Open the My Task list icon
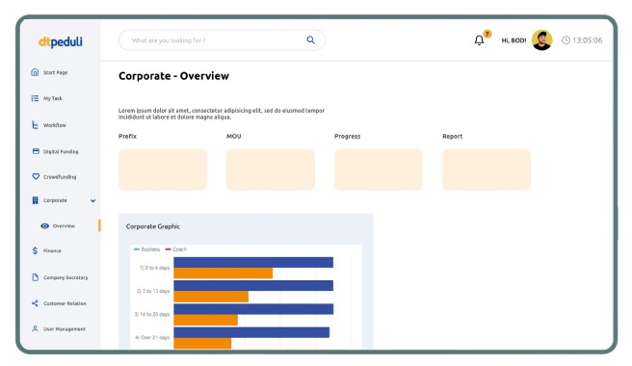 click(x=35, y=98)
